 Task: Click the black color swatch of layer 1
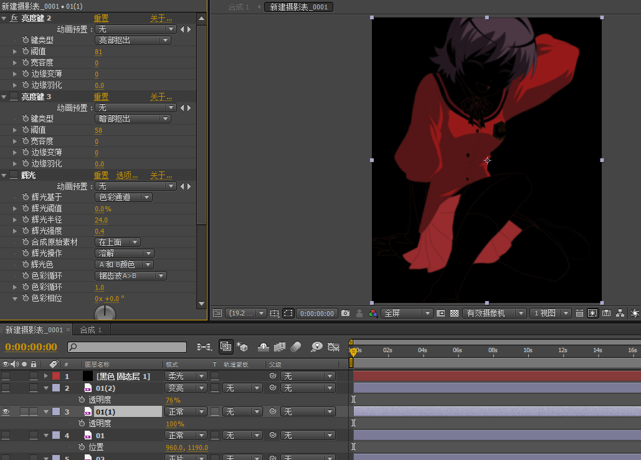pos(88,376)
